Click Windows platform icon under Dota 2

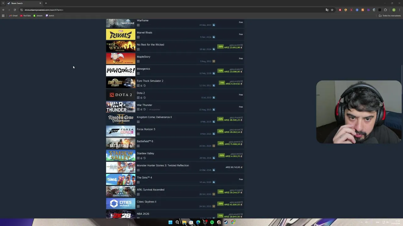138,98
